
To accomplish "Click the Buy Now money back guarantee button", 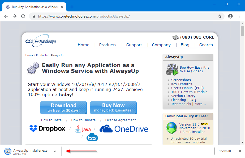I will click(113, 108).
